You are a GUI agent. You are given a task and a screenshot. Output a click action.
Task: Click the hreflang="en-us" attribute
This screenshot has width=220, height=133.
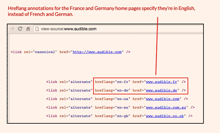tap(112, 99)
